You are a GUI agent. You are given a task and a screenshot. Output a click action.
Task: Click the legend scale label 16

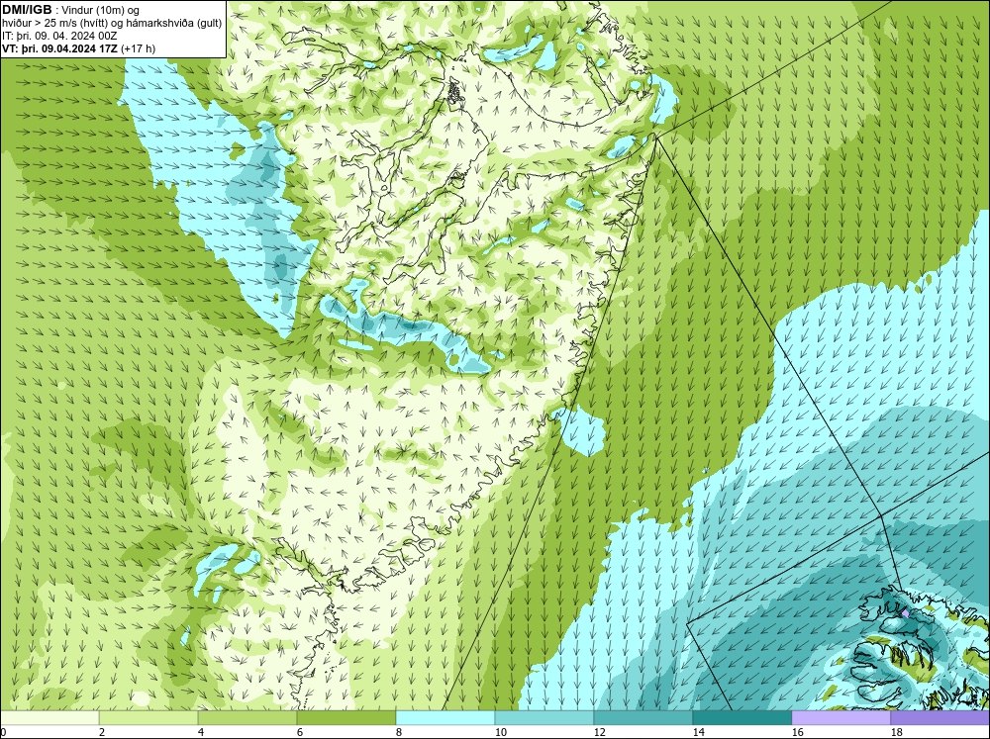797,732
